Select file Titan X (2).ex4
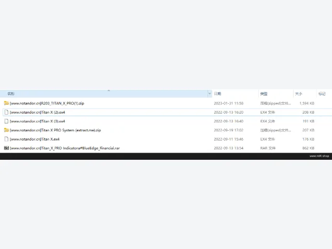This screenshot has width=332, height=249. point(37,112)
